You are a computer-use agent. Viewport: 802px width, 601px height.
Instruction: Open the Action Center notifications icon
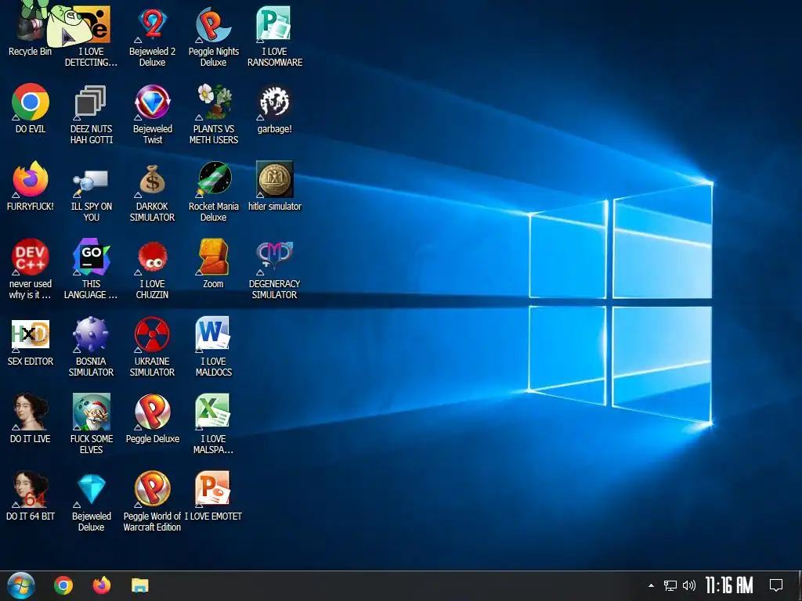776,585
